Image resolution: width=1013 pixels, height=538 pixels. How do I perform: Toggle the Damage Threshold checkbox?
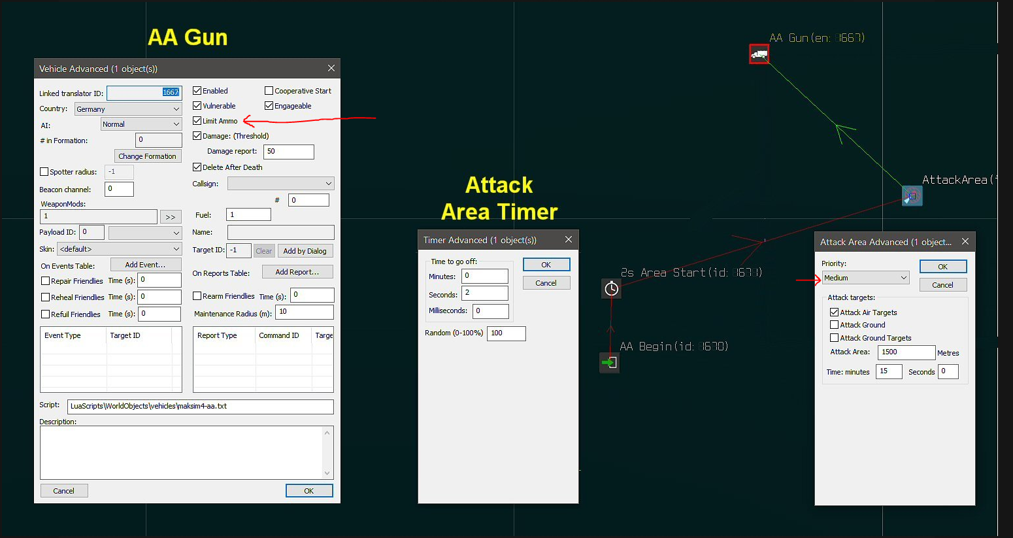click(197, 136)
